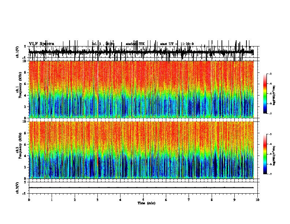Click the 'VLF Spectra' plot title
The width and height of the screenshot is (290, 224).
coord(41,44)
